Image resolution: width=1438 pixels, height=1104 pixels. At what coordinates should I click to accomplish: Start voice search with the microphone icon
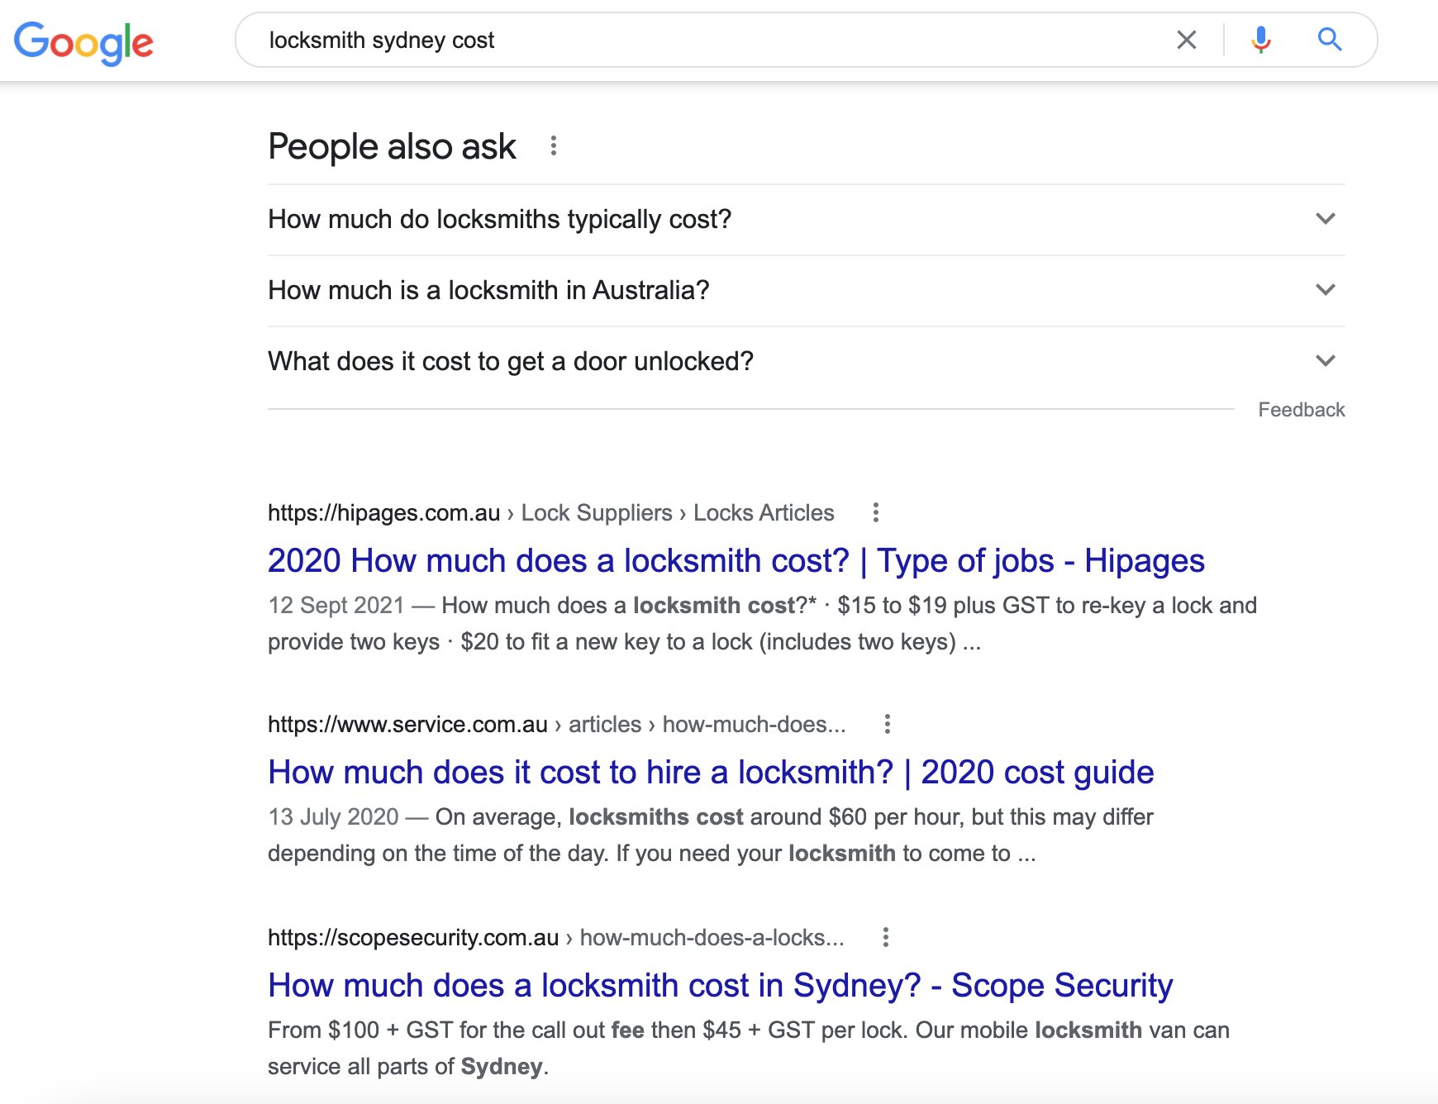[x=1260, y=40]
